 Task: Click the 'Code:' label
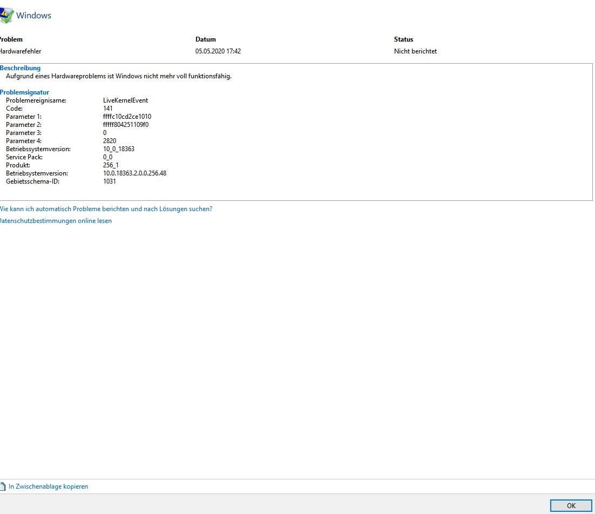[15, 109]
